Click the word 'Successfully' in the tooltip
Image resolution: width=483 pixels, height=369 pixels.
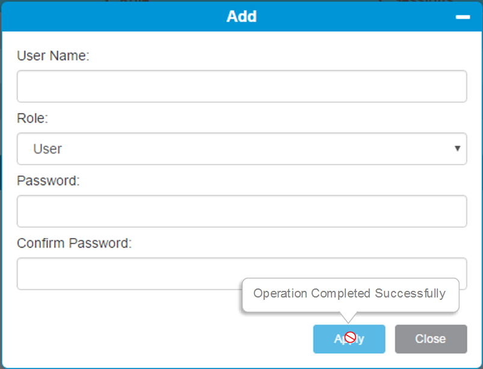[410, 293]
